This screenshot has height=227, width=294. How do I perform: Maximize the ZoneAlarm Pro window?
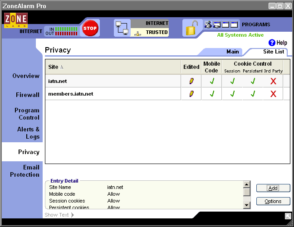pyautogui.click(x=280, y=6)
